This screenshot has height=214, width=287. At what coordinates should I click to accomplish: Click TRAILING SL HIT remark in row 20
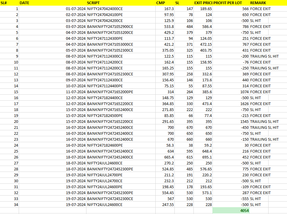point(264,122)
